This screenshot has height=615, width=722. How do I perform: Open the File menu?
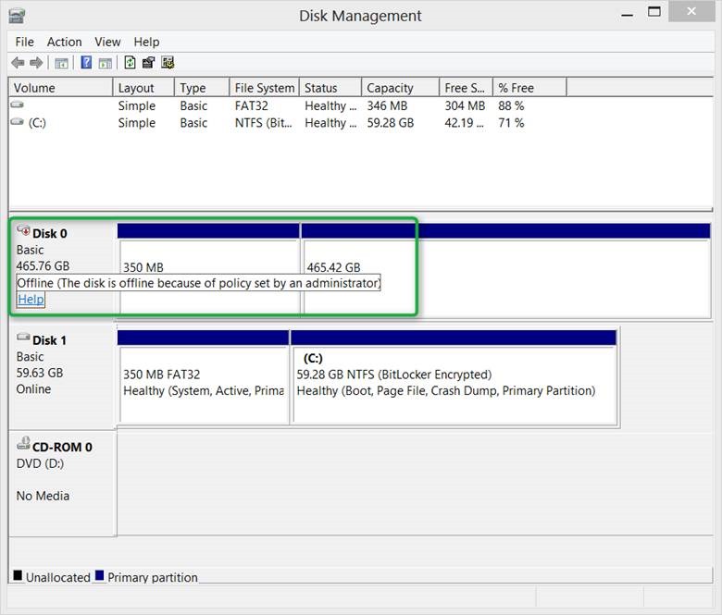pyautogui.click(x=24, y=42)
